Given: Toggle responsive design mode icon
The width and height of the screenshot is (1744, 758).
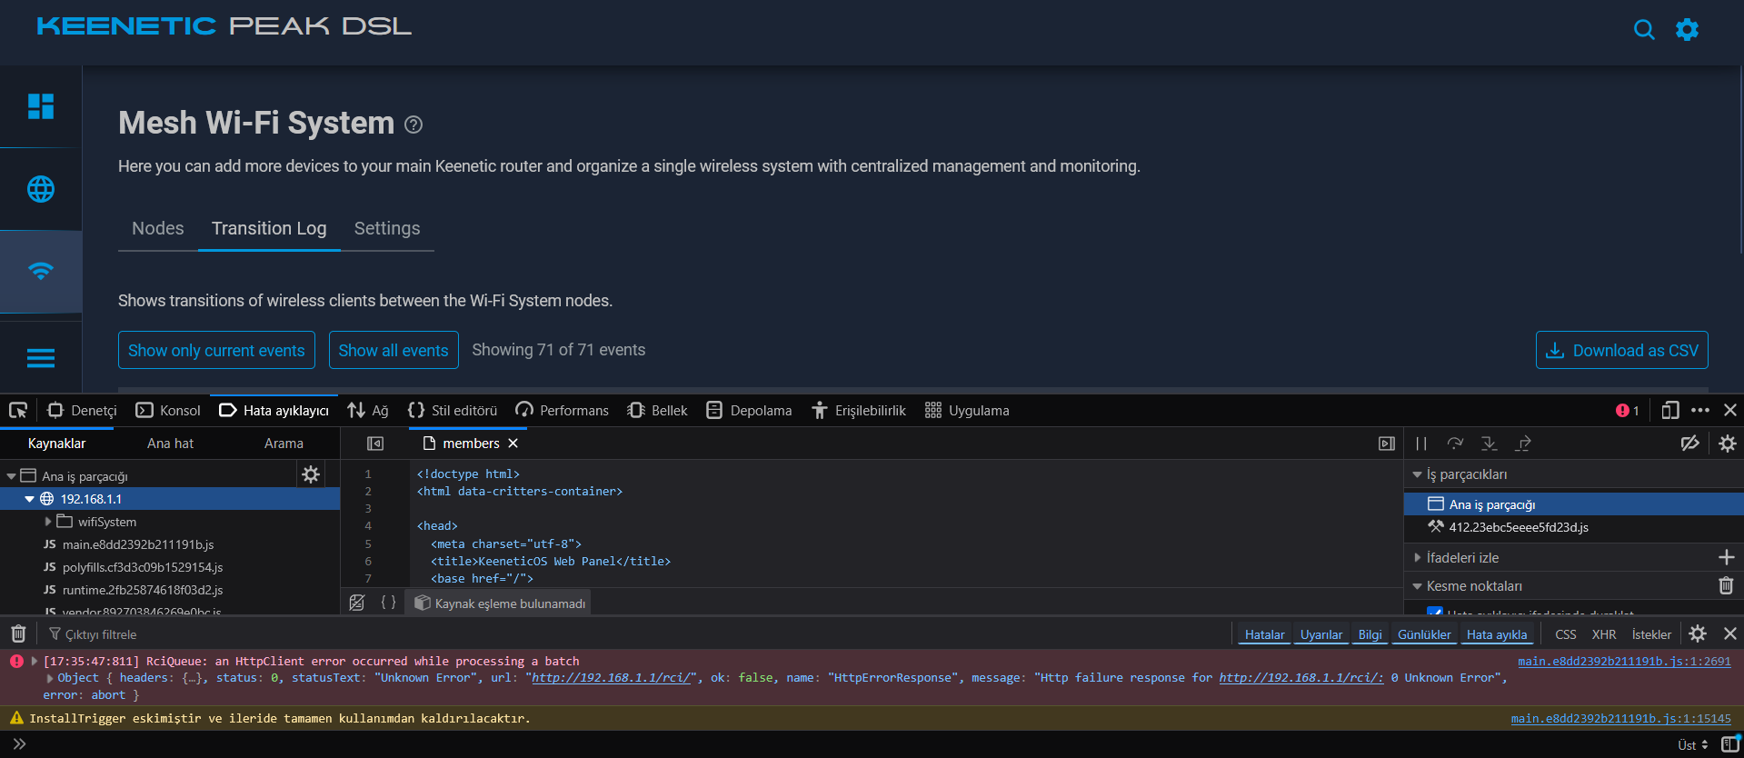Looking at the screenshot, I should coord(1669,411).
